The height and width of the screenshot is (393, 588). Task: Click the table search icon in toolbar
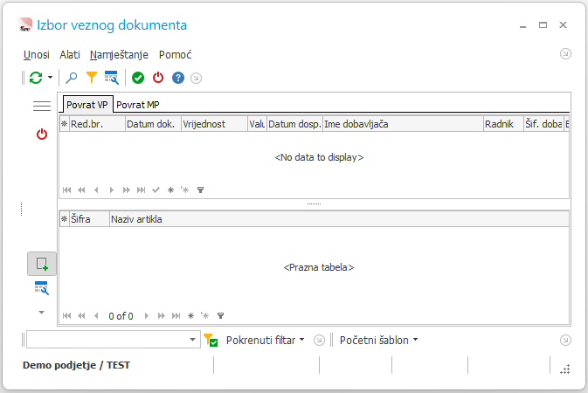coord(112,78)
